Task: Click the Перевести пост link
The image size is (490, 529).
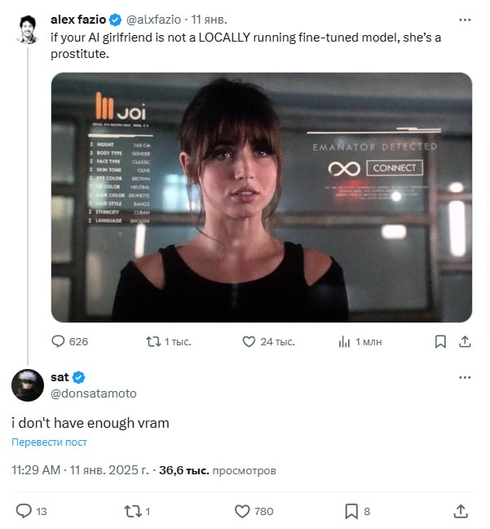Action: (49, 442)
